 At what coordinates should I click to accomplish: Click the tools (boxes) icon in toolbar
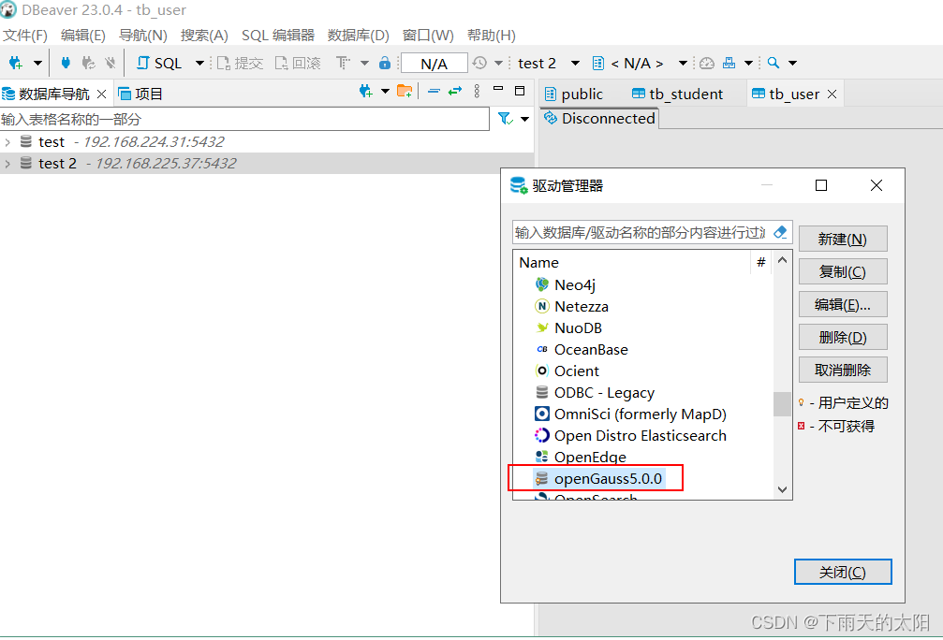tap(729, 63)
